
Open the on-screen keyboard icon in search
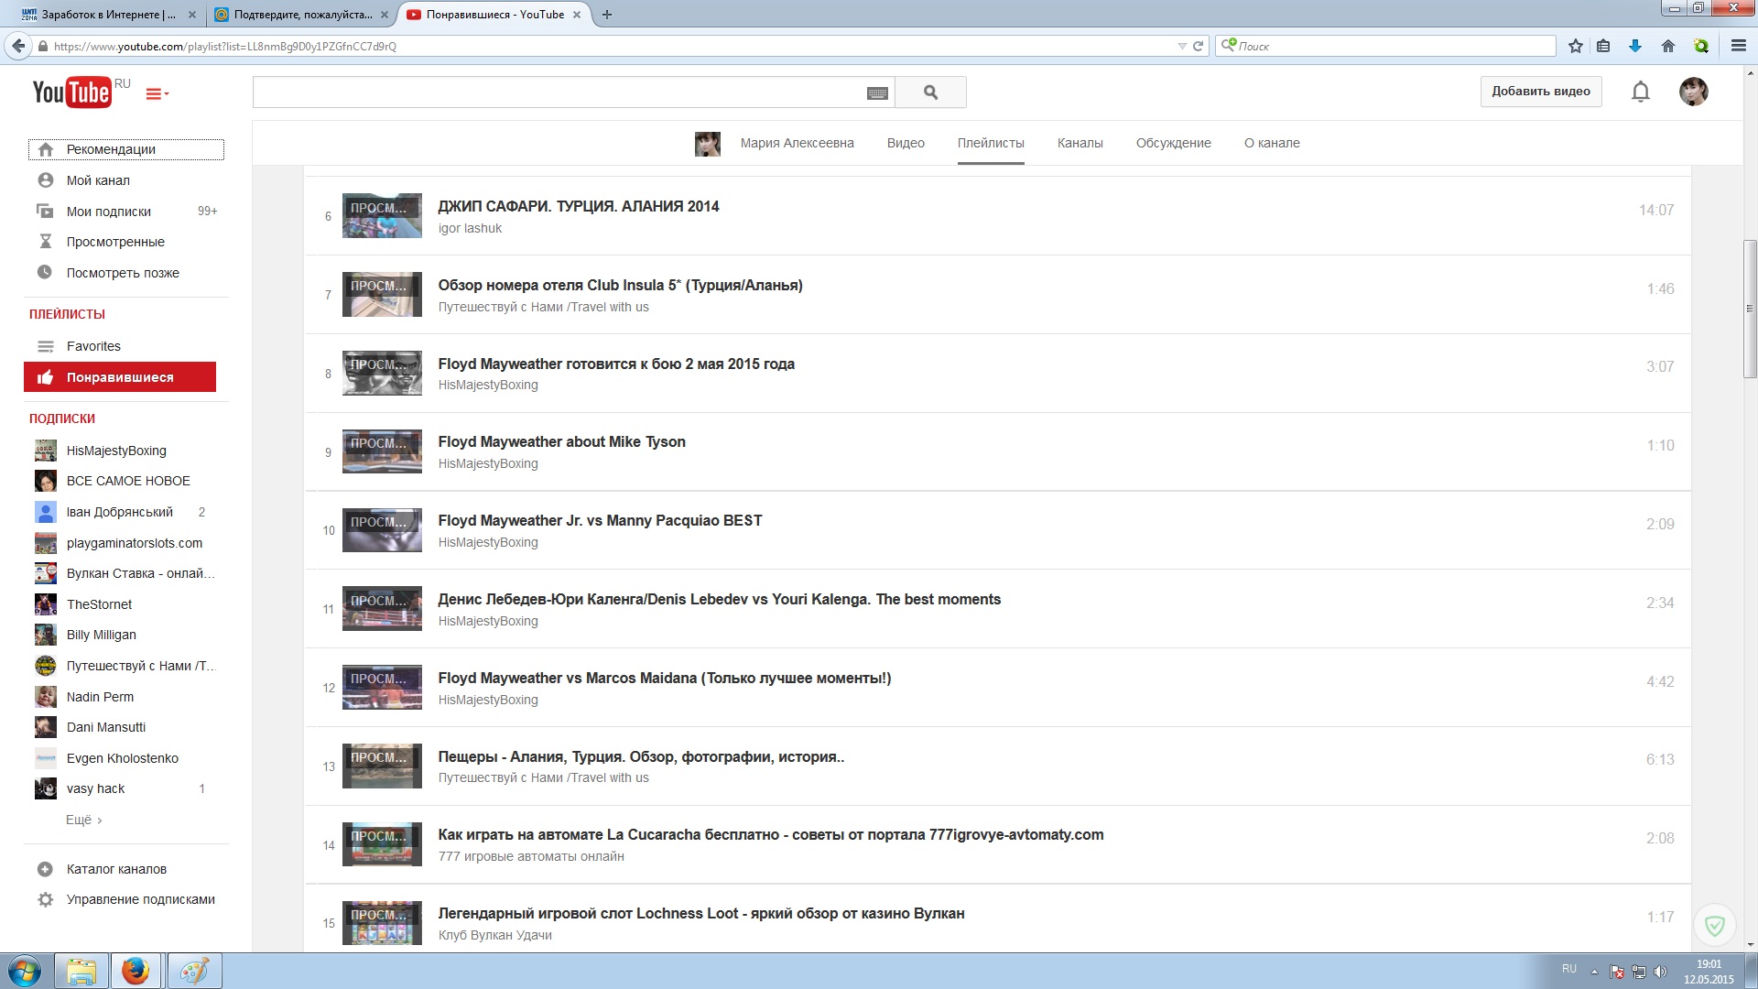click(877, 92)
